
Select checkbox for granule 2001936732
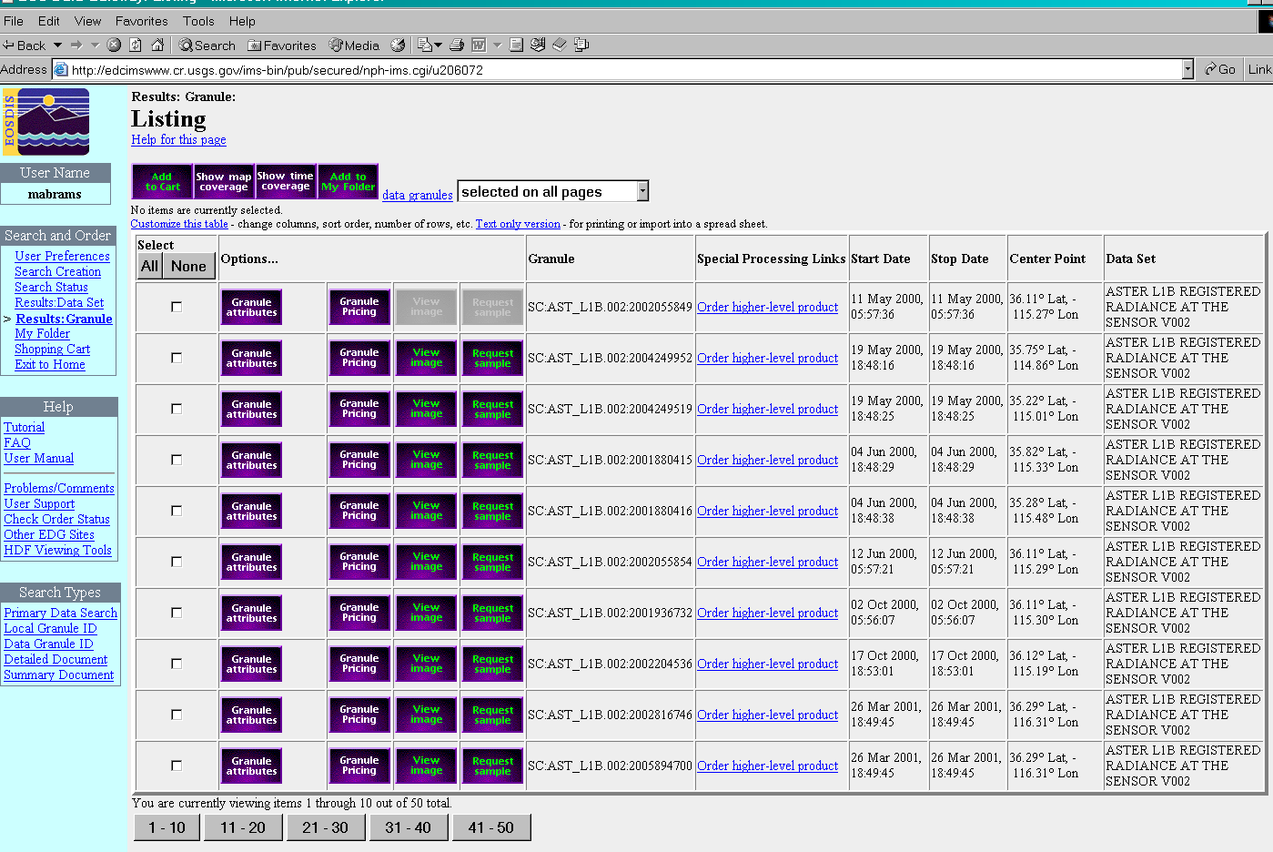click(177, 613)
